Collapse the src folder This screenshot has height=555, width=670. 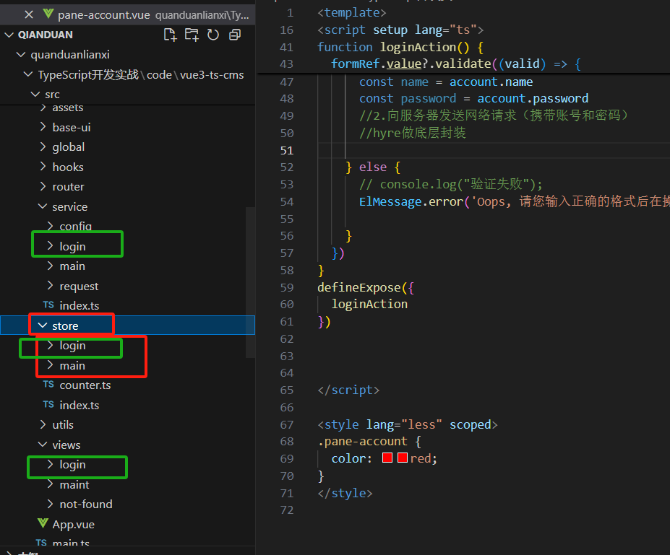point(35,95)
